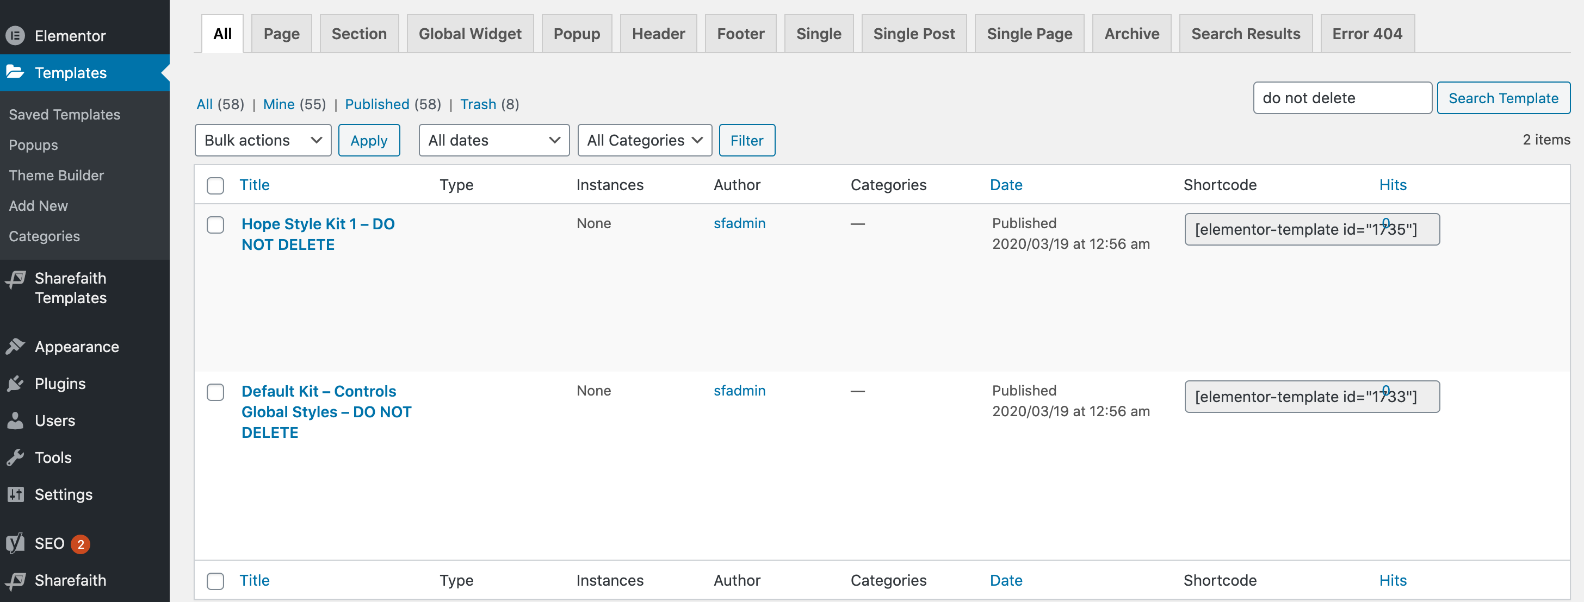Switch to the Global Widget tab
The width and height of the screenshot is (1584, 602).
click(470, 34)
